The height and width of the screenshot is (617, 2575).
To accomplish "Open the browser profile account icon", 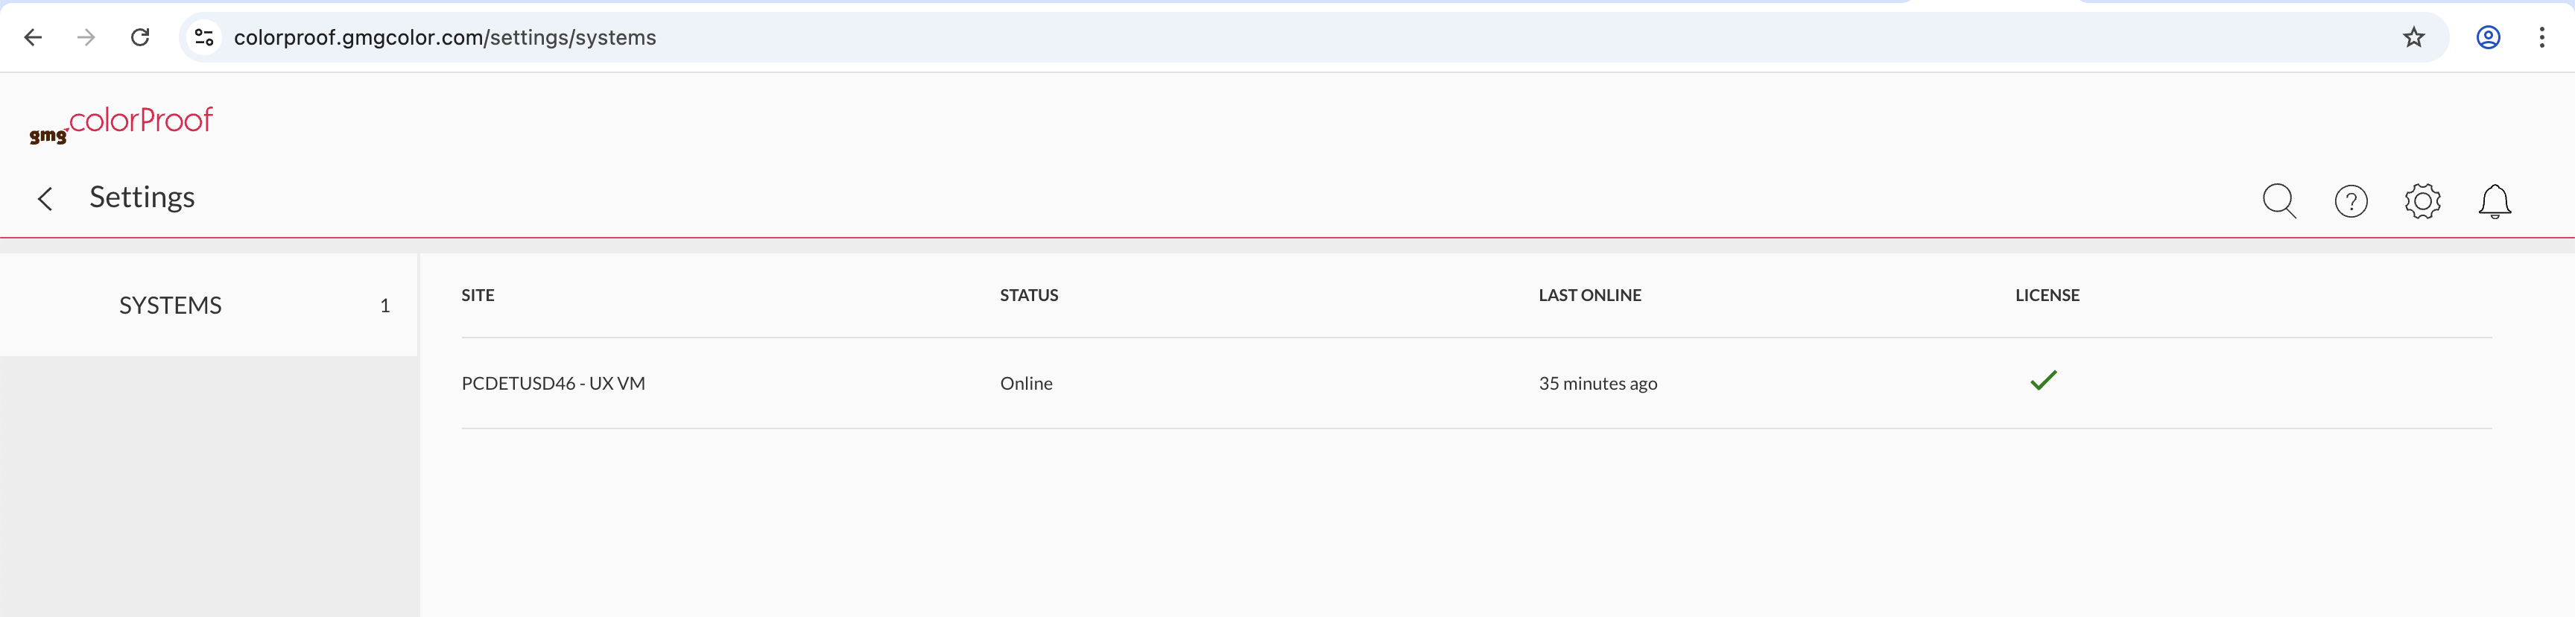I will point(2488,37).
